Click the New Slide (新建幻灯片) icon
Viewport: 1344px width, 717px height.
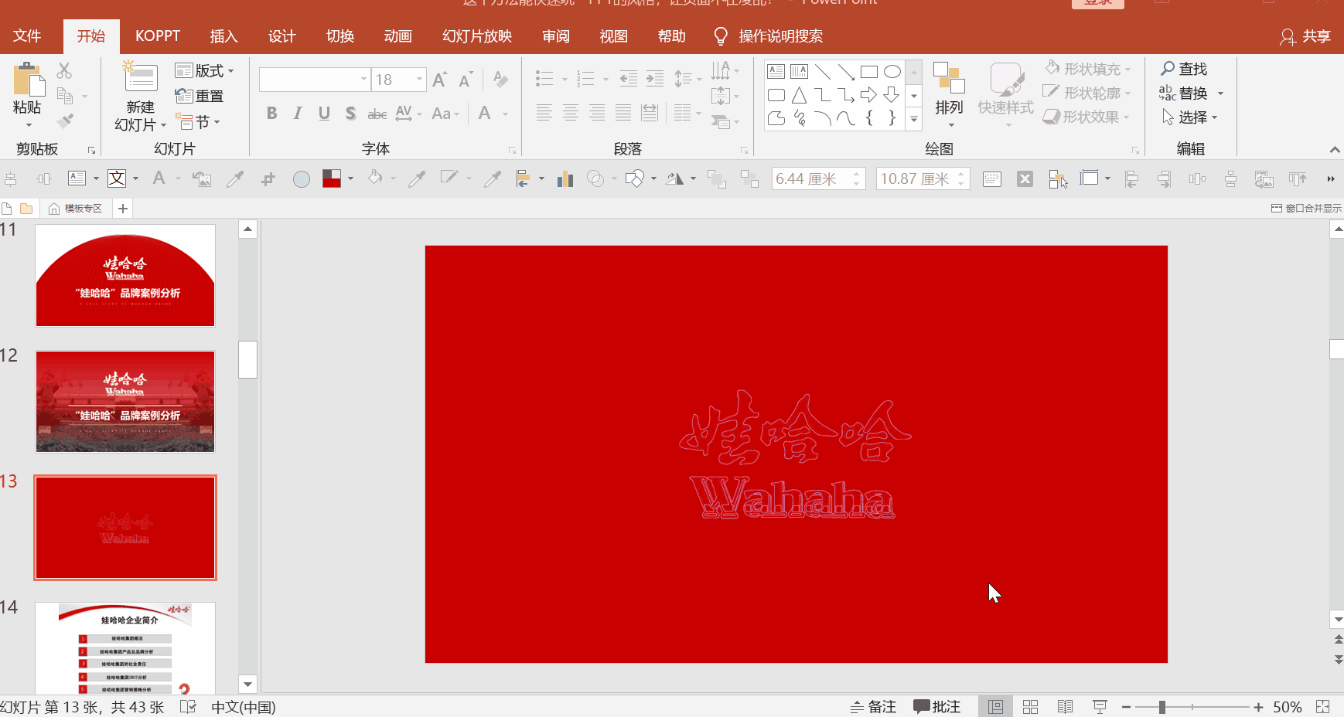pyautogui.click(x=141, y=78)
